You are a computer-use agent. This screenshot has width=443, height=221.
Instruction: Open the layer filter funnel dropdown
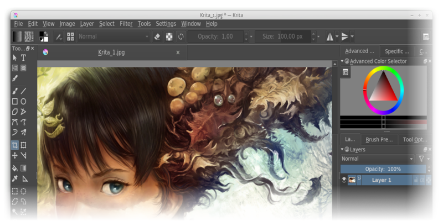423,159
